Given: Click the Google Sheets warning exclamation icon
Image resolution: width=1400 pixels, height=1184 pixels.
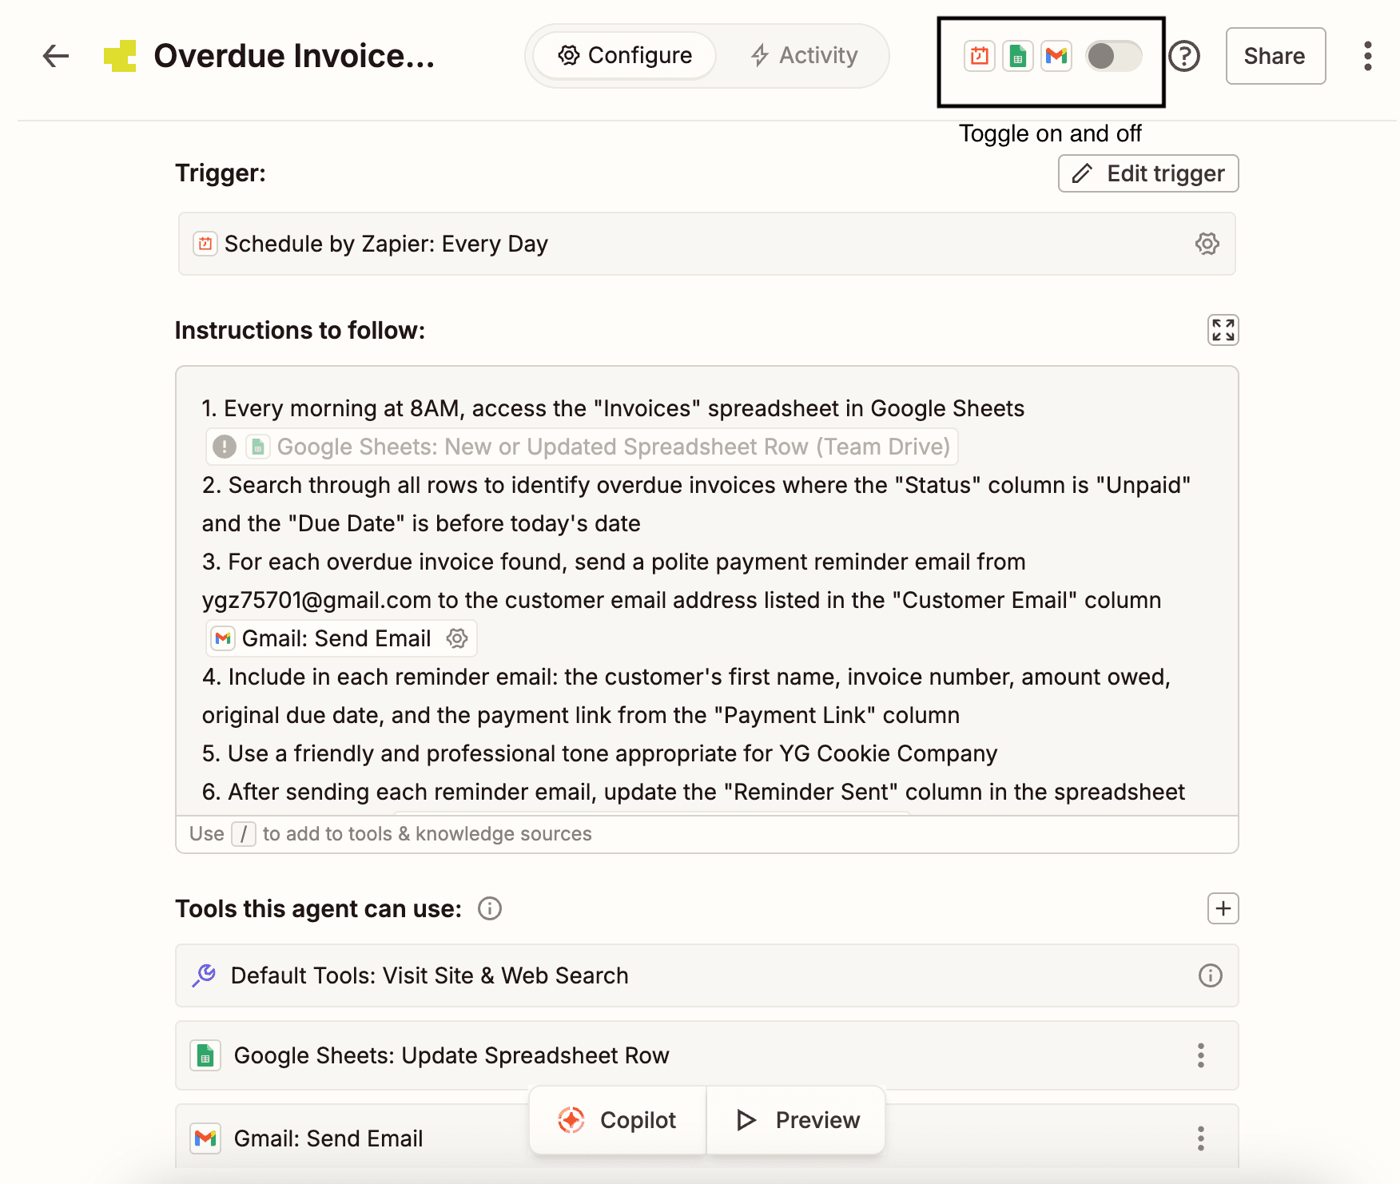Looking at the screenshot, I should tap(225, 447).
